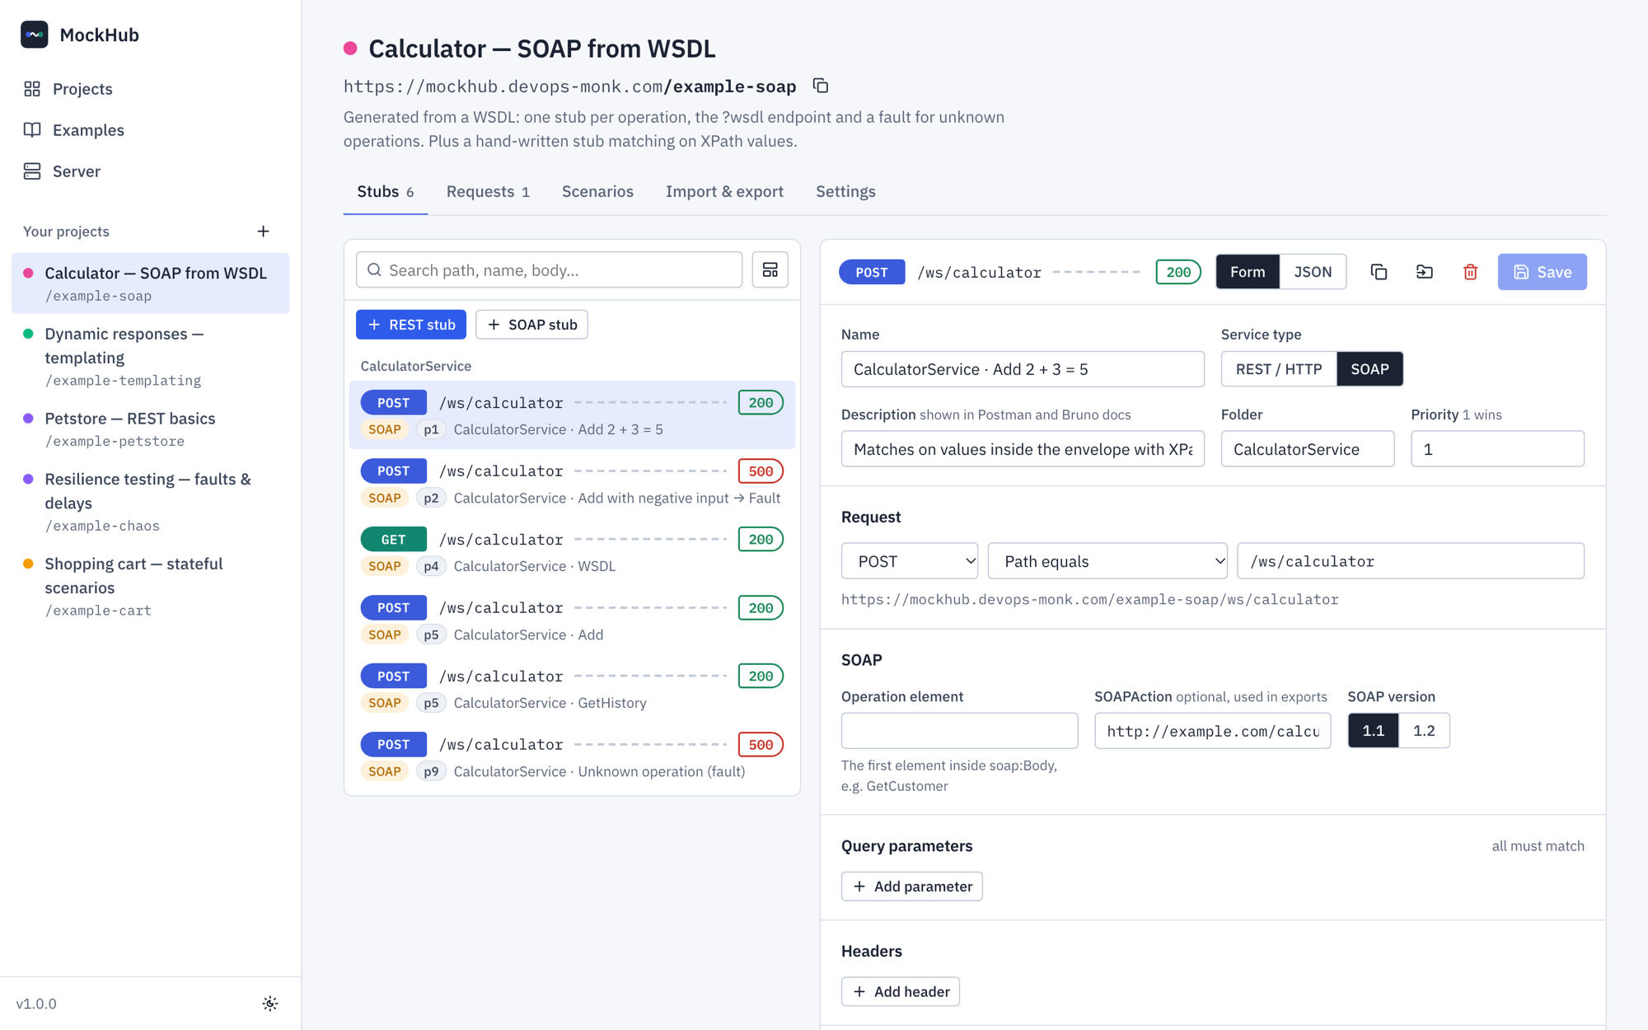
Task: Click the Priority input field
Action: [x=1497, y=449]
